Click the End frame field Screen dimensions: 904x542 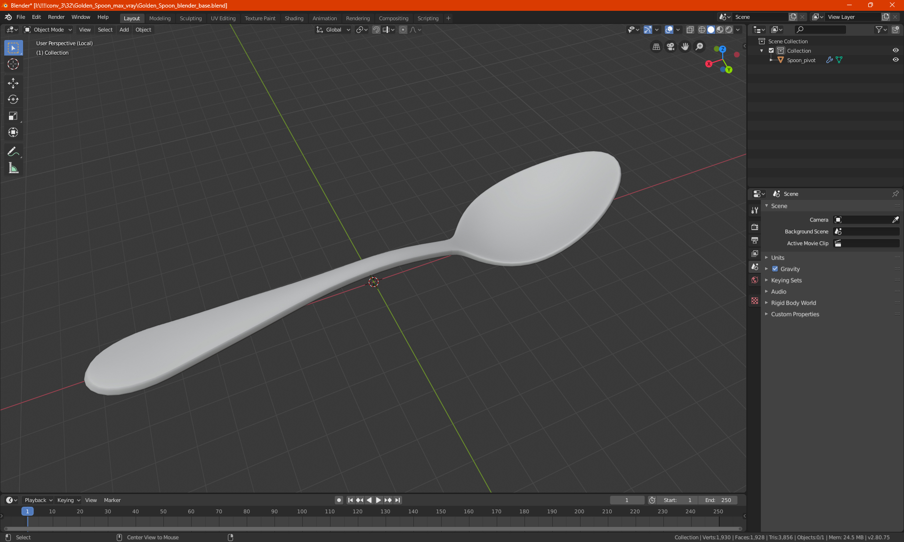click(718, 500)
